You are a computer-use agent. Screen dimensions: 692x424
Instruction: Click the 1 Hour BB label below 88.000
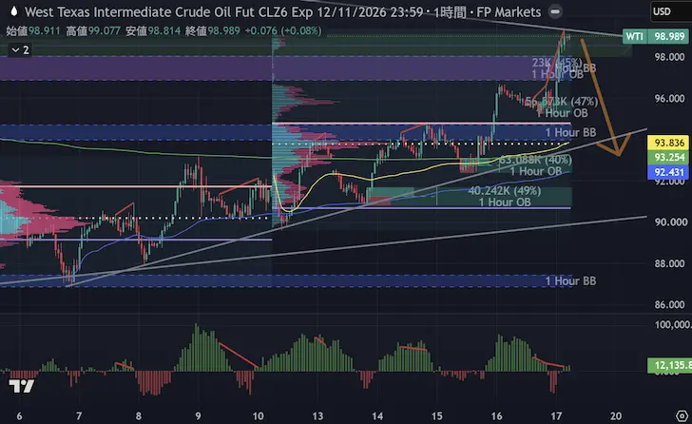(x=570, y=281)
